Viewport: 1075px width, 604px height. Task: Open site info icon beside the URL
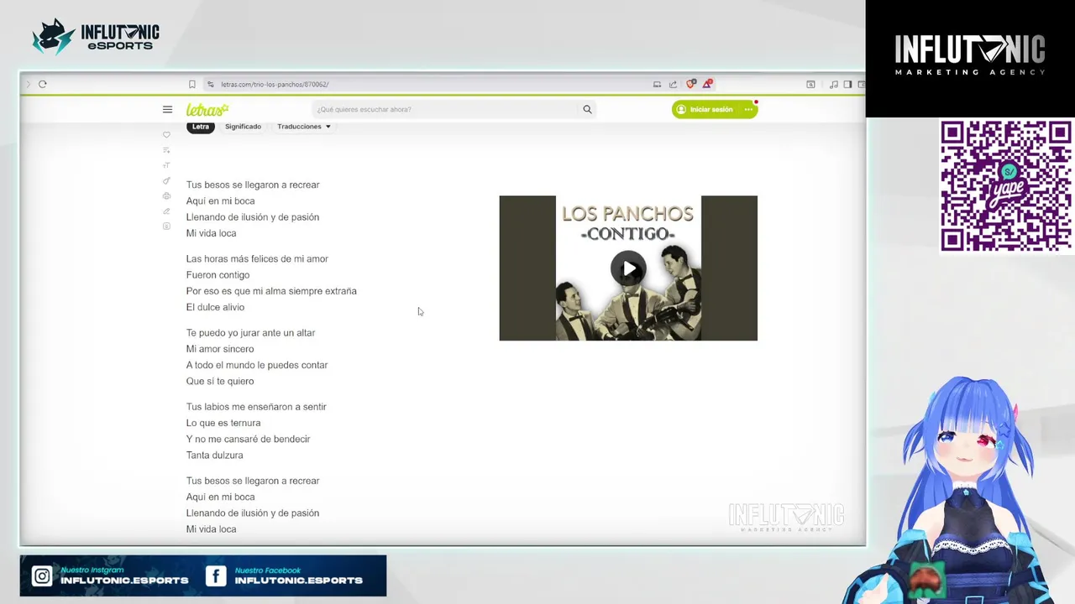(211, 84)
